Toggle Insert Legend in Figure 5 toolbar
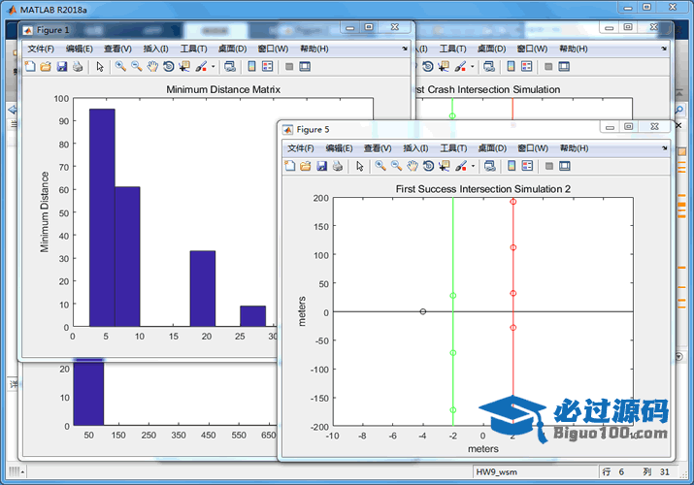694x485 pixels. 527,166
